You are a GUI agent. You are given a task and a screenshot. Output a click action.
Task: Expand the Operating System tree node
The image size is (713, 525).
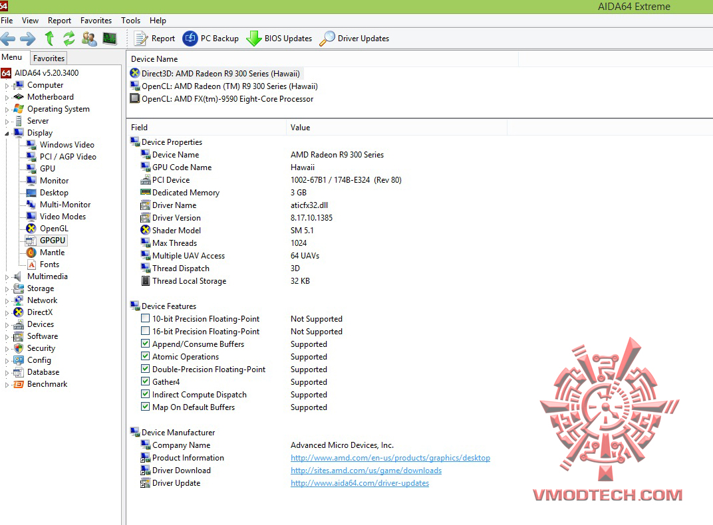[7, 110]
